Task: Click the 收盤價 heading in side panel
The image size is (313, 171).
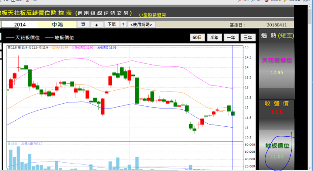Action: pos(276,103)
